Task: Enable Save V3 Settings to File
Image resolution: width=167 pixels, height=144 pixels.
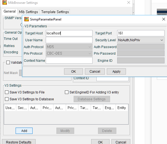Action: [7, 92]
